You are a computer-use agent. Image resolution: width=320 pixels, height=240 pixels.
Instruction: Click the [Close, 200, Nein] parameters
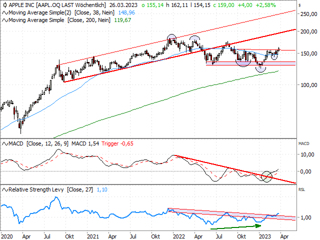tap(89, 20)
